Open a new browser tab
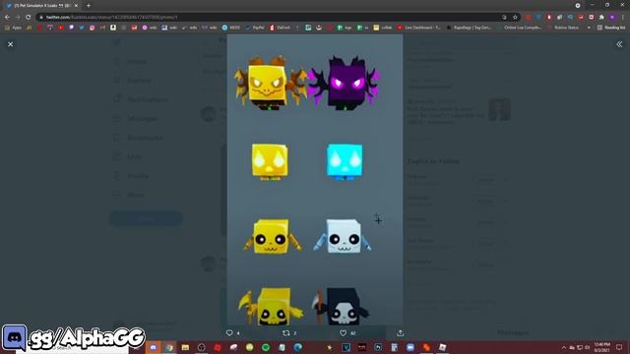 click(89, 6)
